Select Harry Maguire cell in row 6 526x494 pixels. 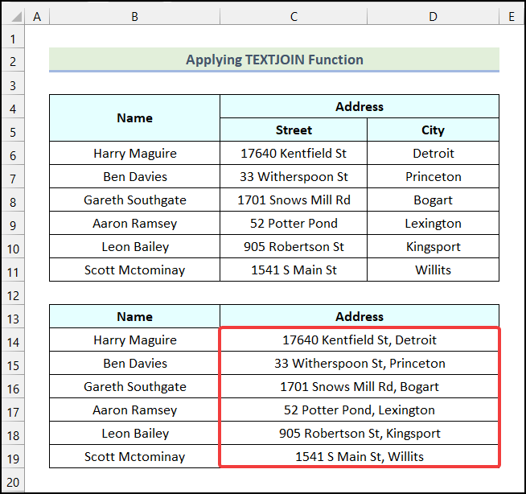(134, 153)
